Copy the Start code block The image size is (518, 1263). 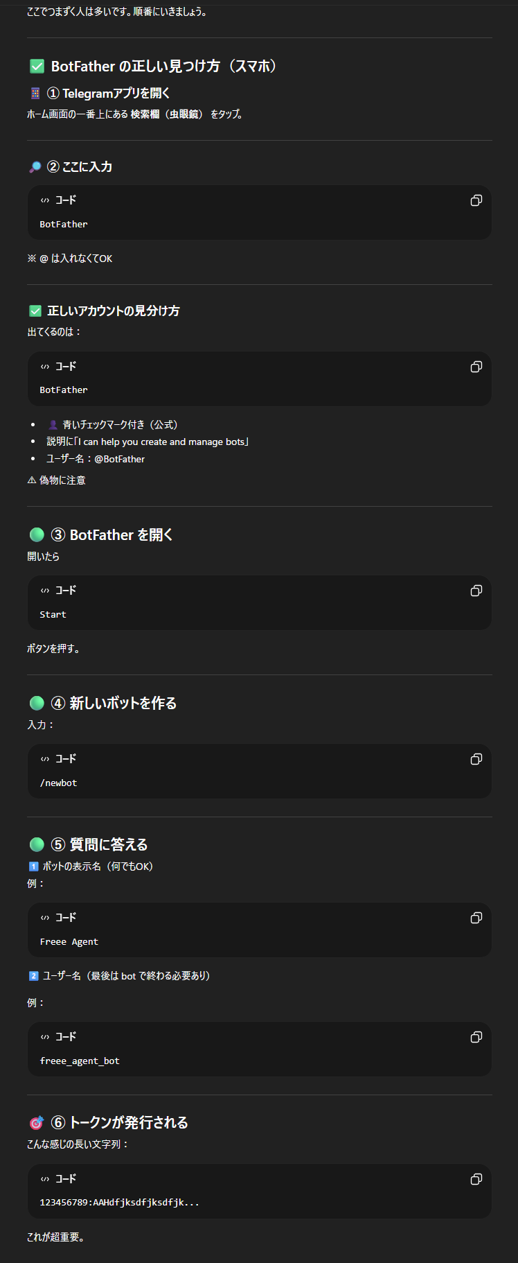pyautogui.click(x=476, y=591)
